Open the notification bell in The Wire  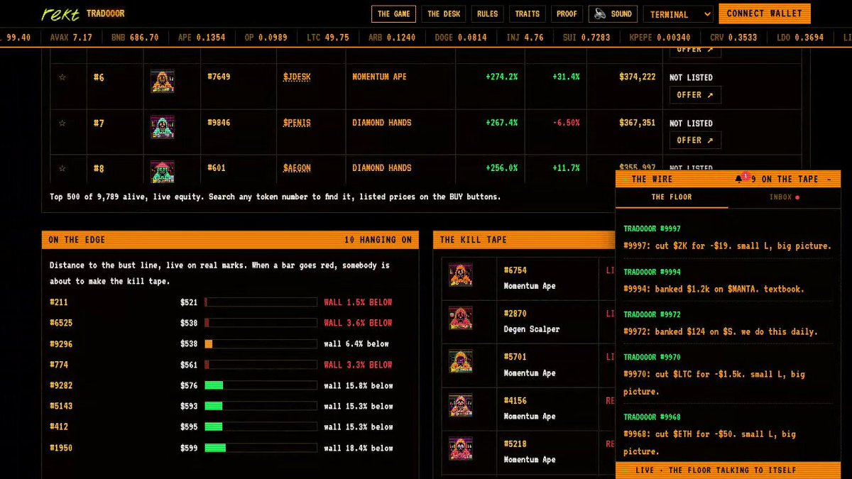coord(739,179)
